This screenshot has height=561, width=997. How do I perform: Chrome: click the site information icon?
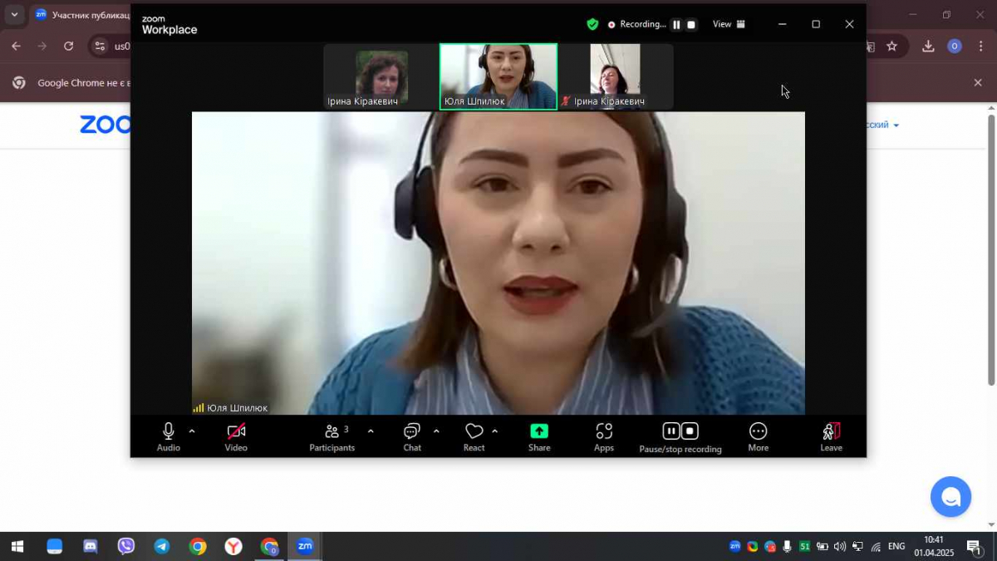100,47
